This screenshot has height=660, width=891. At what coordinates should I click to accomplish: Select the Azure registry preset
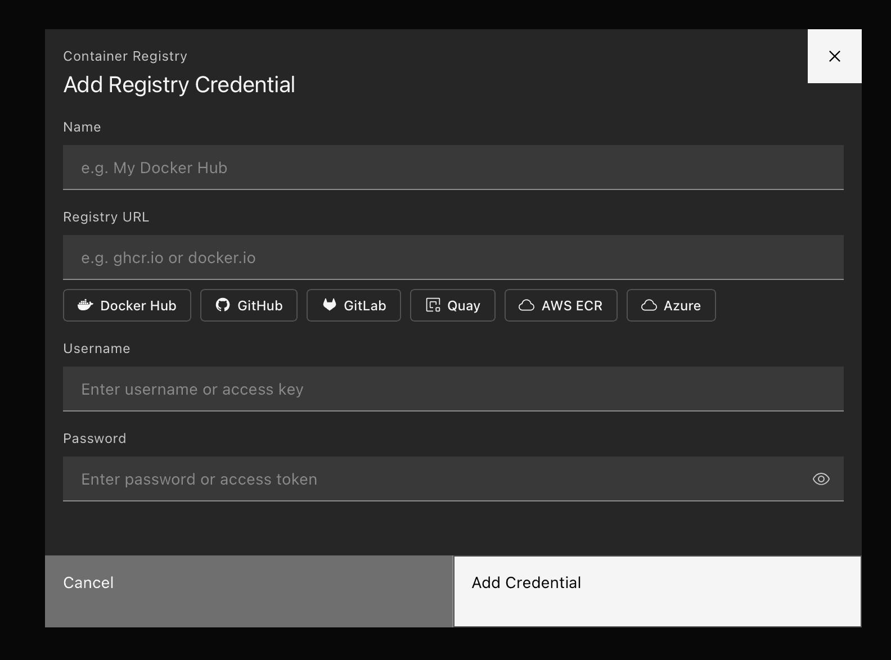[x=671, y=305]
